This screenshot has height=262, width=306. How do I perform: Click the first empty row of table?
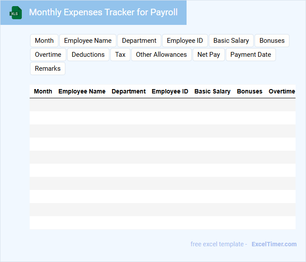click(162, 105)
